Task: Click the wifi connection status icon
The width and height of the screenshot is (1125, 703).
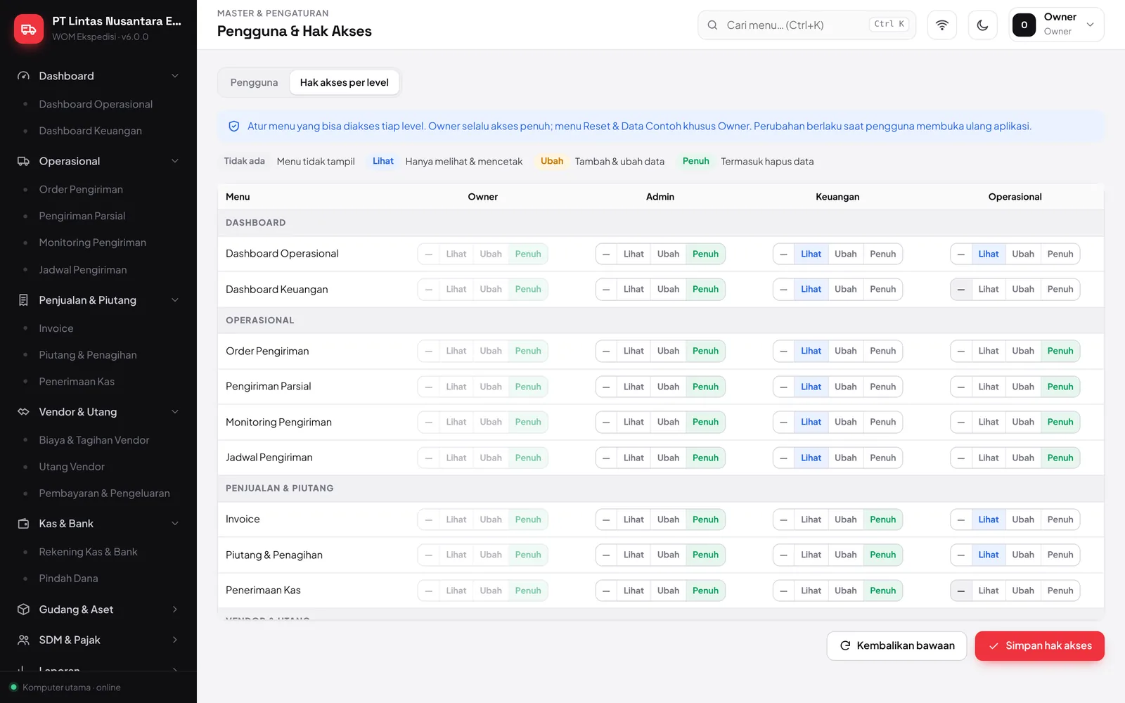Action: coord(942,25)
